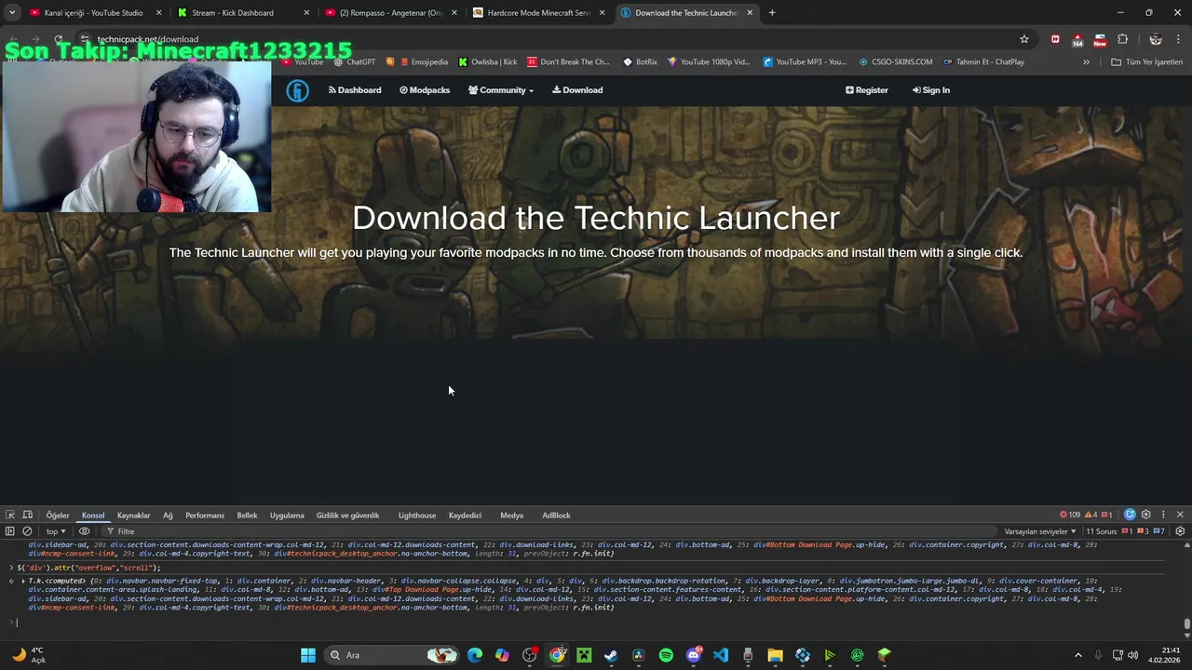Switch to the Kaynaklar DevTools tab
The height and width of the screenshot is (670, 1192).
[x=133, y=515]
